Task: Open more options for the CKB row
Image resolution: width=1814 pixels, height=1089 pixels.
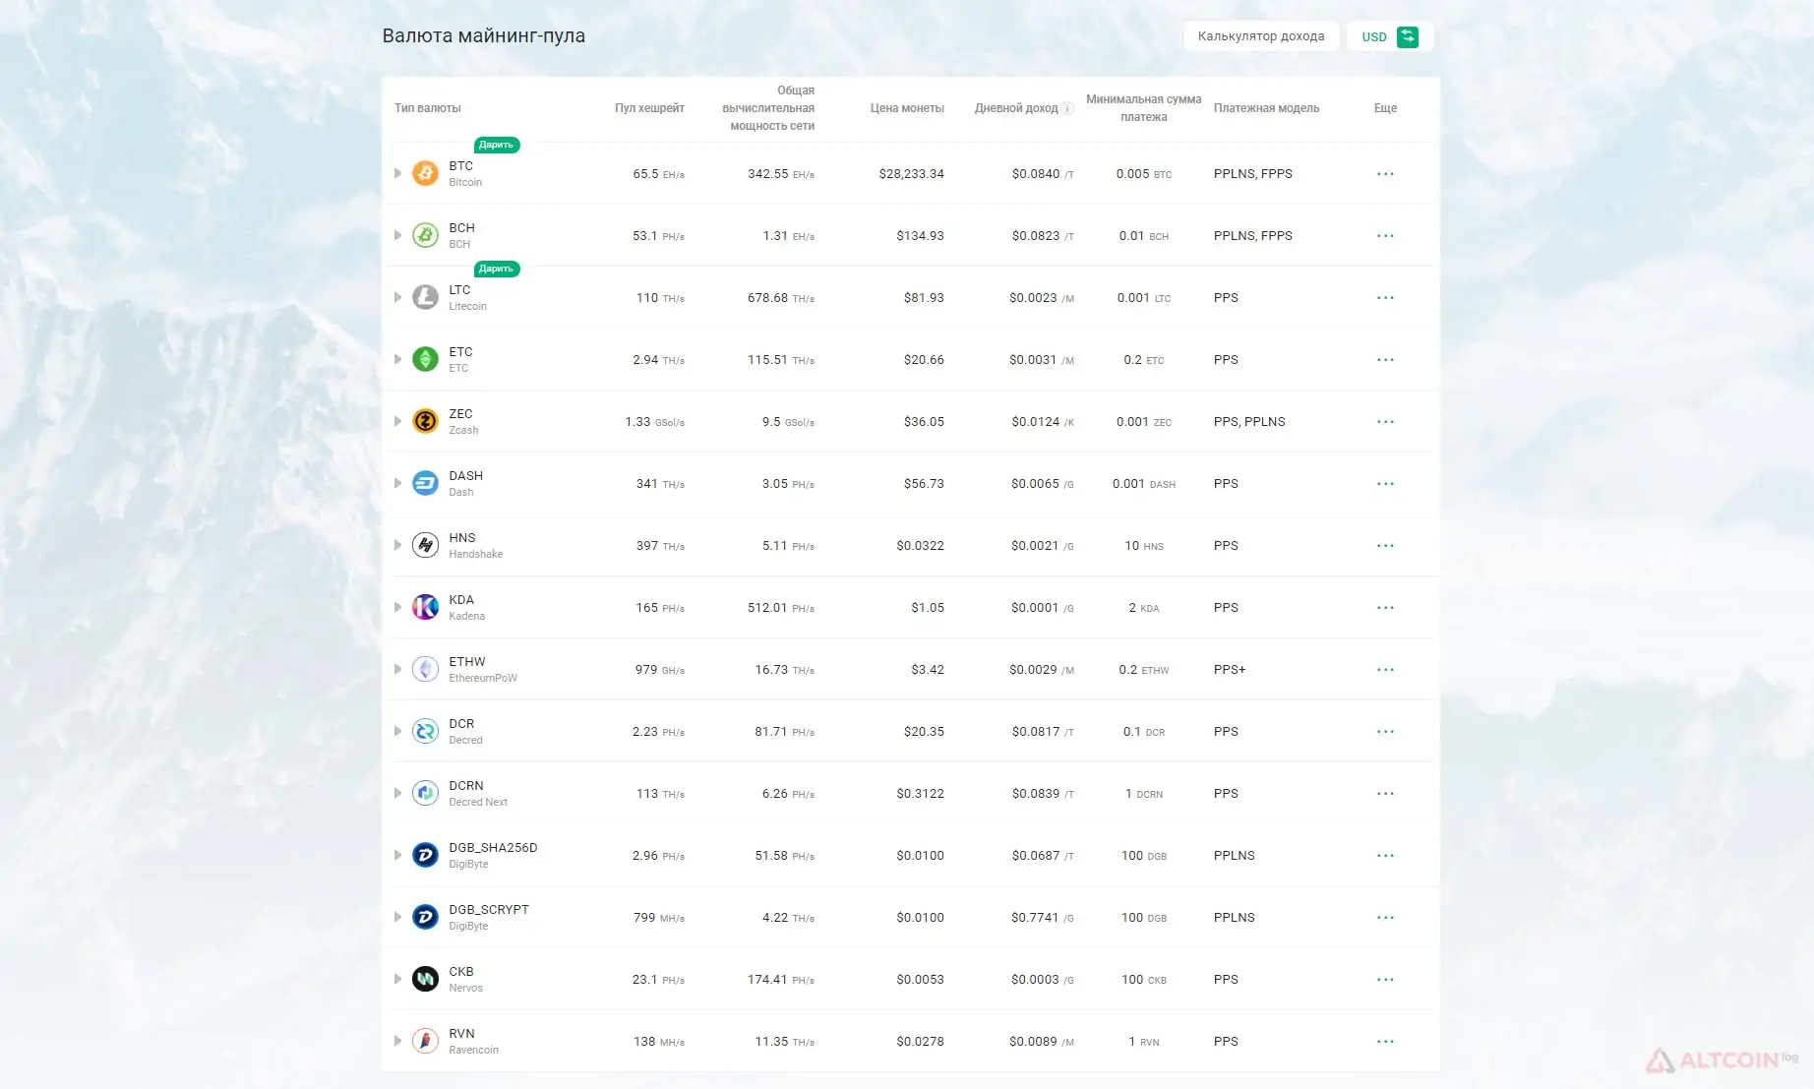Action: 1385,980
